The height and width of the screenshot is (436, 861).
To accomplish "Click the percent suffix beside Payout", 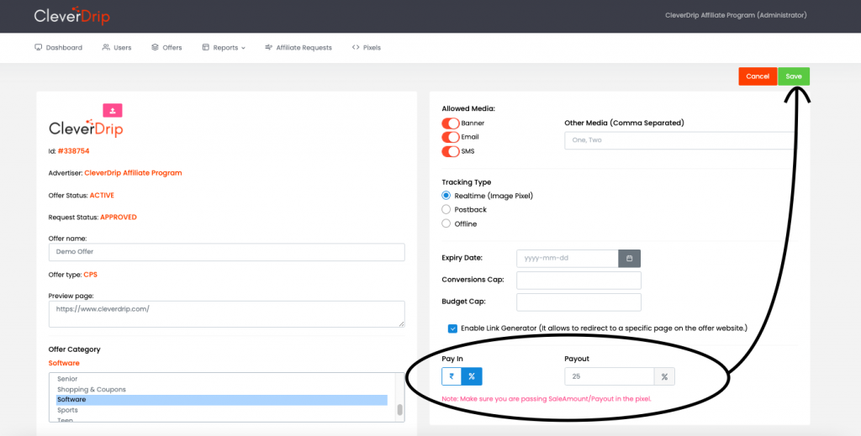I will click(664, 376).
